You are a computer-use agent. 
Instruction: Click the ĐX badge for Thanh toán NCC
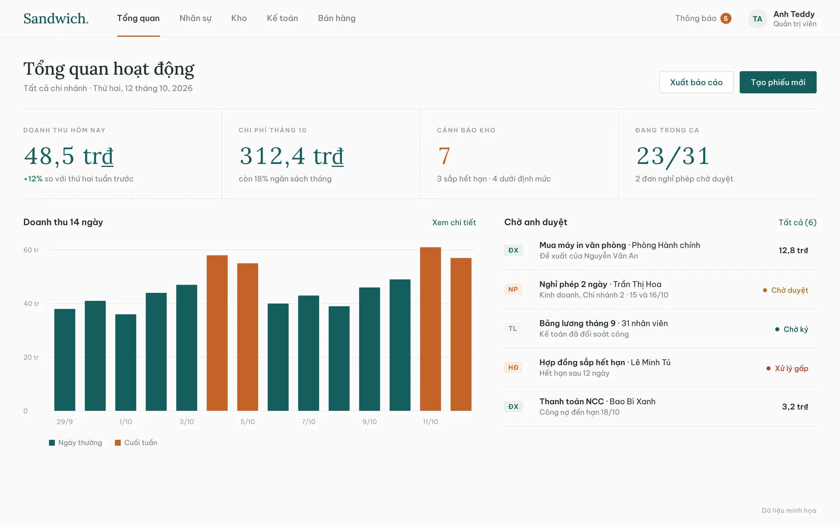tap(513, 406)
